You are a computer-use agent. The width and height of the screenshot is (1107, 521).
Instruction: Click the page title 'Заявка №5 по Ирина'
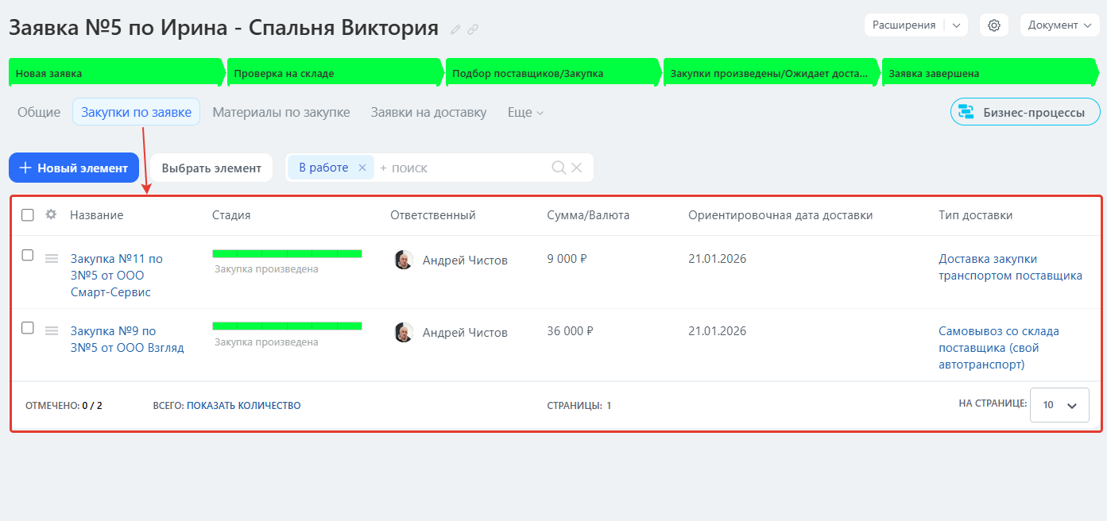[x=223, y=28]
